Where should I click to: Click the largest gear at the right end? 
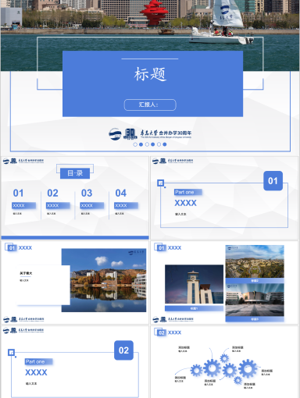click(248, 368)
